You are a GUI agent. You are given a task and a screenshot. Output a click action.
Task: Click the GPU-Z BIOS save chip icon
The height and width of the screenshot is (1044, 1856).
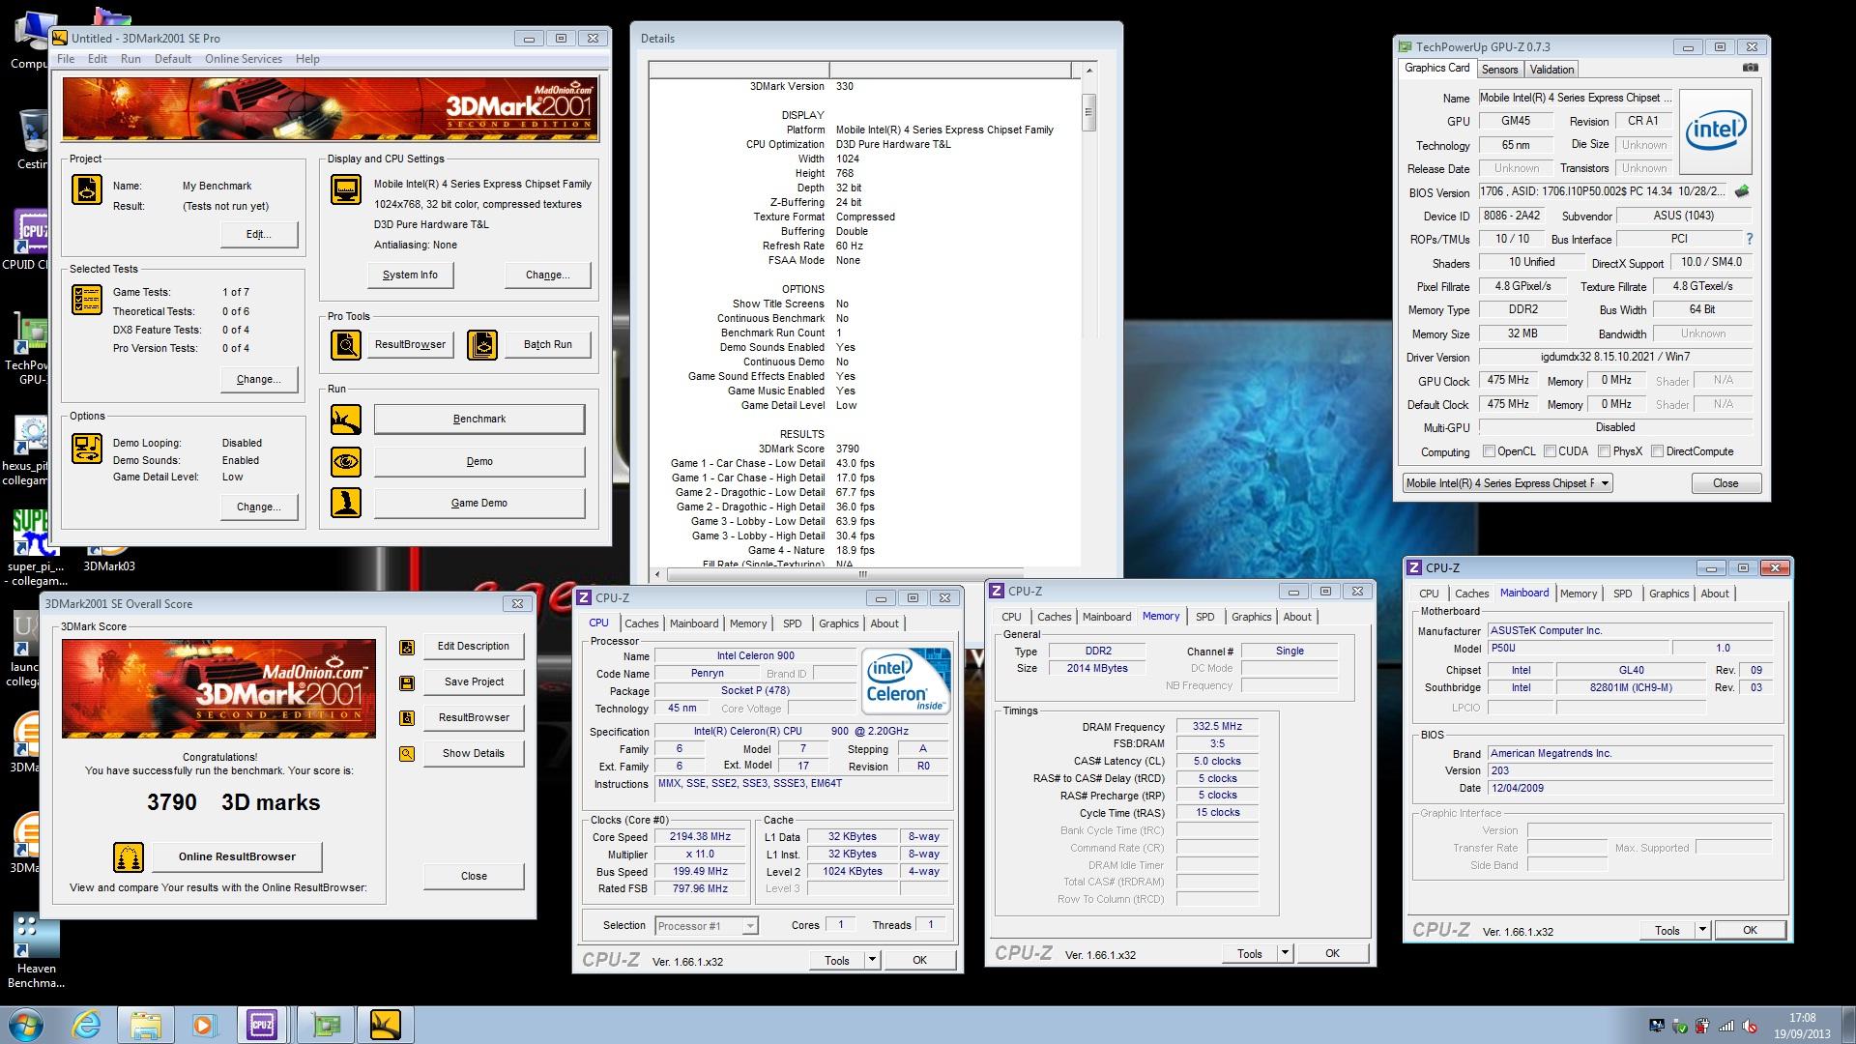[1742, 191]
